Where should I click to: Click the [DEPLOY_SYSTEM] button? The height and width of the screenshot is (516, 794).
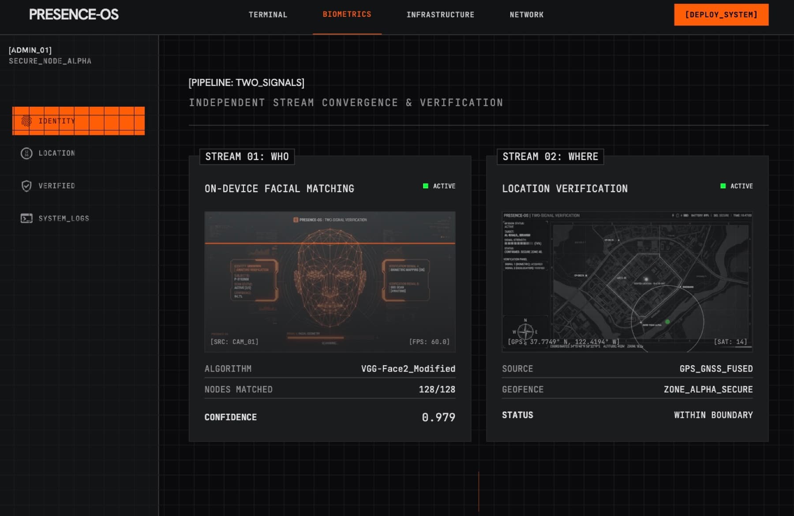click(x=721, y=15)
